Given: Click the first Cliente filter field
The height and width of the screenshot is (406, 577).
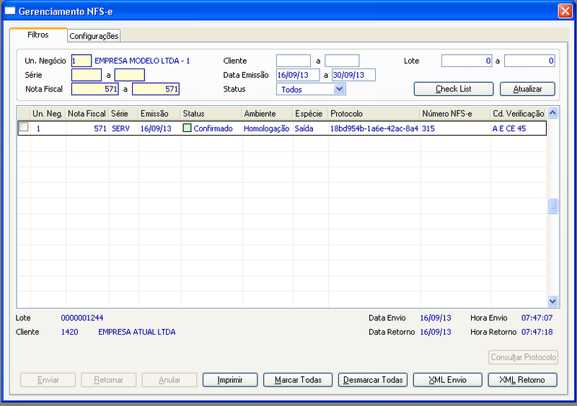Looking at the screenshot, I should [x=294, y=61].
